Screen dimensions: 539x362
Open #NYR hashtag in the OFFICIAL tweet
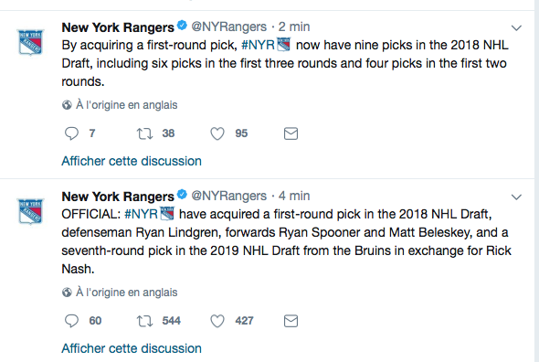(141, 215)
